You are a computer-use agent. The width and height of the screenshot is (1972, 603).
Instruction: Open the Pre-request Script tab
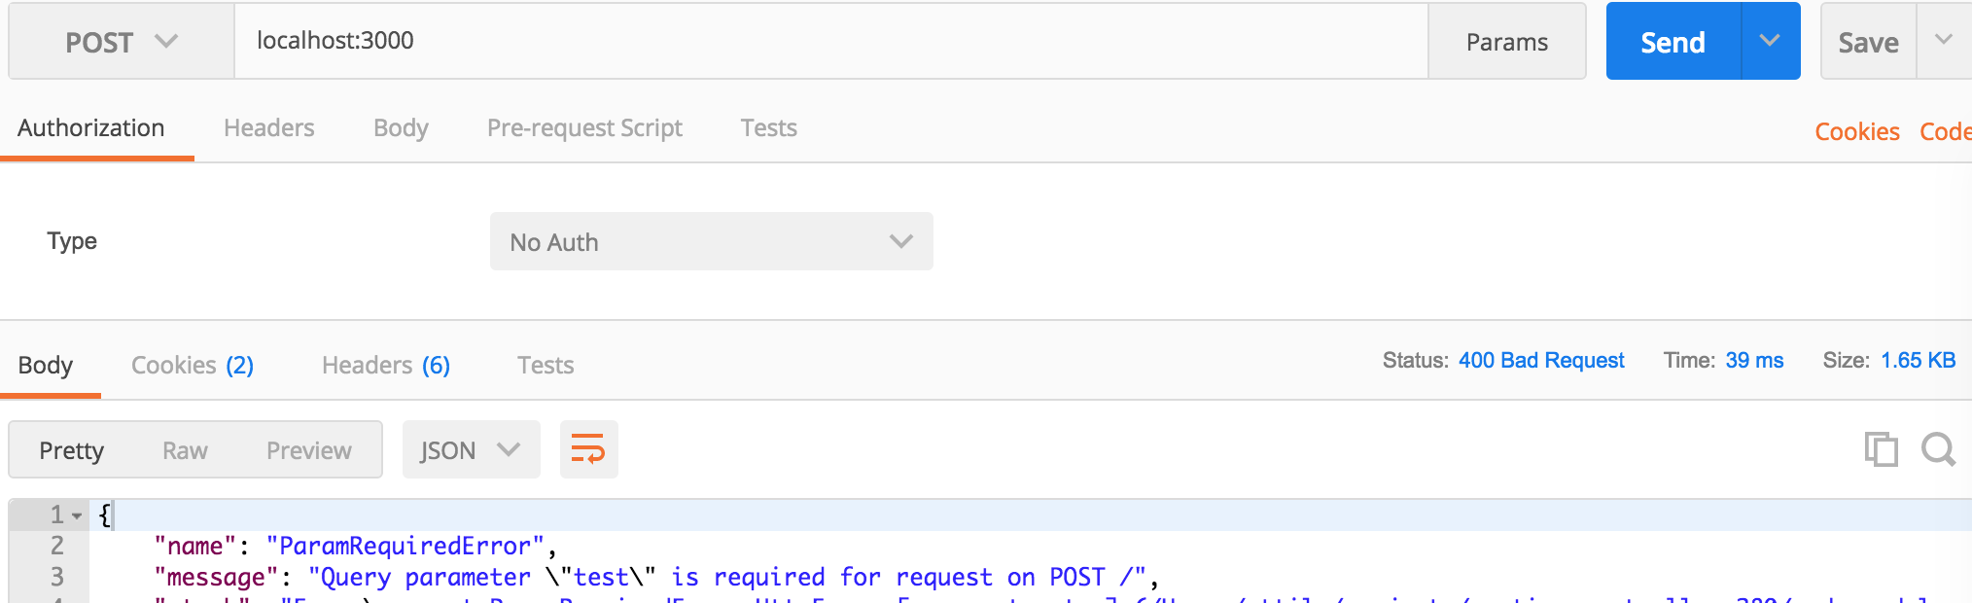(x=584, y=127)
